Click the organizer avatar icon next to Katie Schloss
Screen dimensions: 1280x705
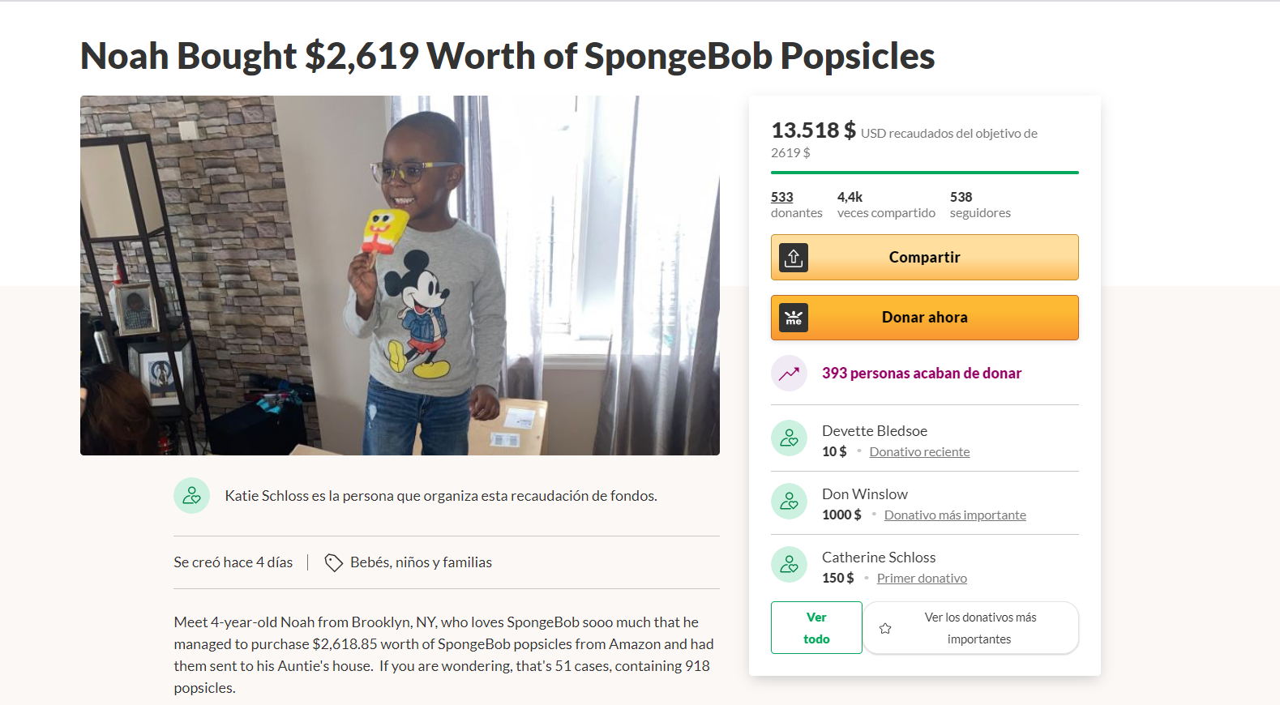coord(192,495)
